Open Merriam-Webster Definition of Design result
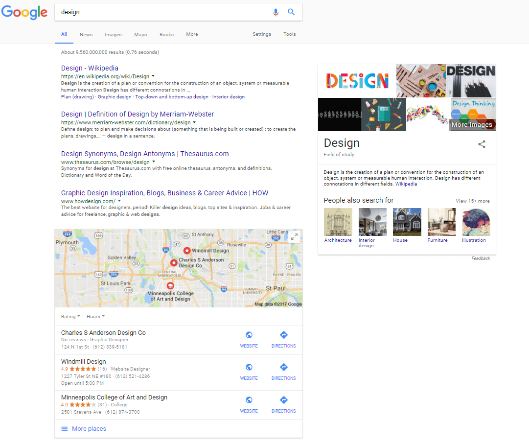529x444 pixels. pyautogui.click(x=138, y=114)
